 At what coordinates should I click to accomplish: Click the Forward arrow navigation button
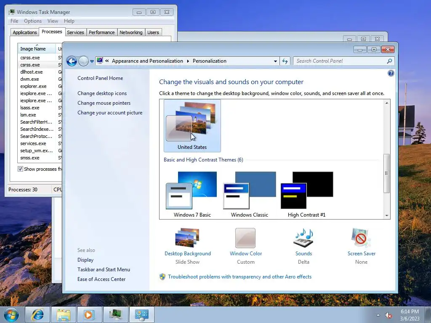(x=83, y=61)
